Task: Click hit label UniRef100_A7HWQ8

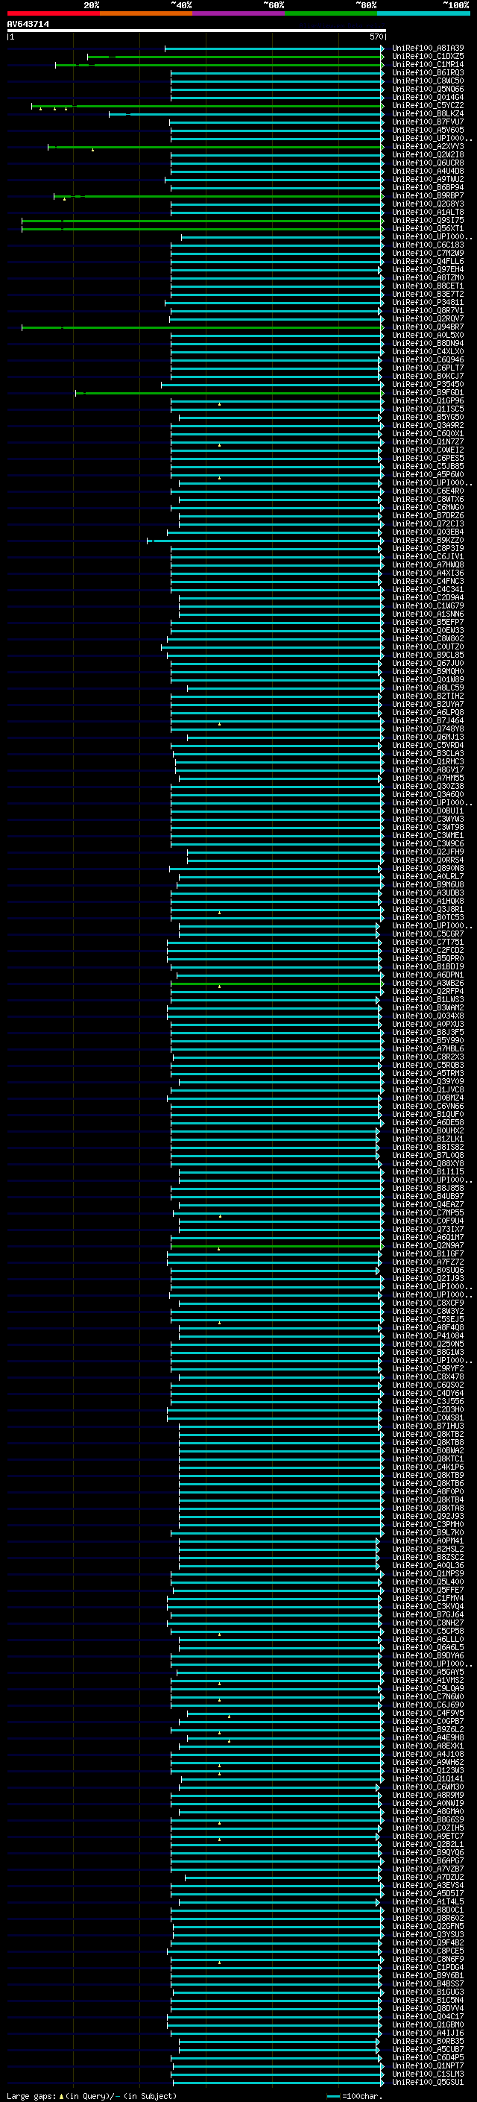Action: [x=427, y=564]
